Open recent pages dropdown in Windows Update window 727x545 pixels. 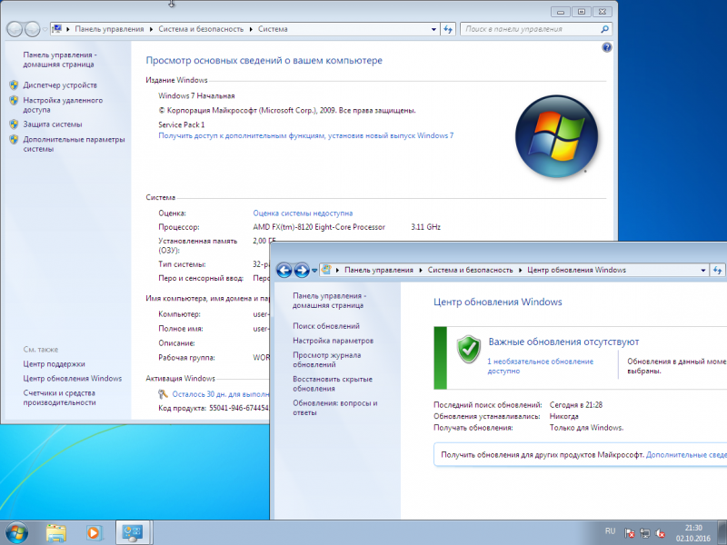pos(314,270)
